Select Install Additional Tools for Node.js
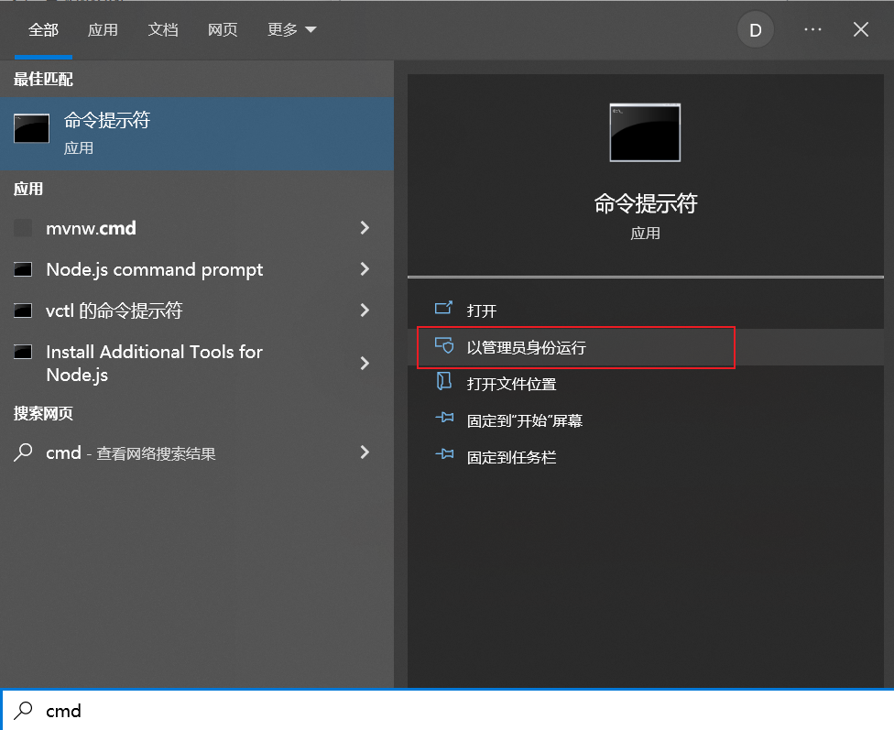Image resolution: width=894 pixels, height=730 pixels. point(197,363)
